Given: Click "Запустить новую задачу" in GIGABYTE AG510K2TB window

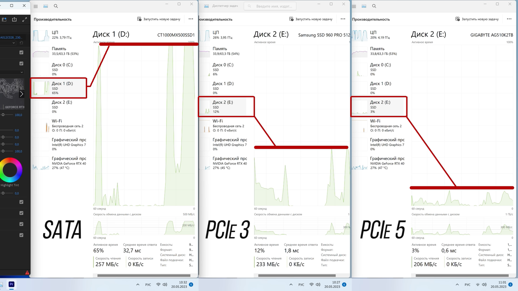Looking at the screenshot, I should click(x=477, y=19).
